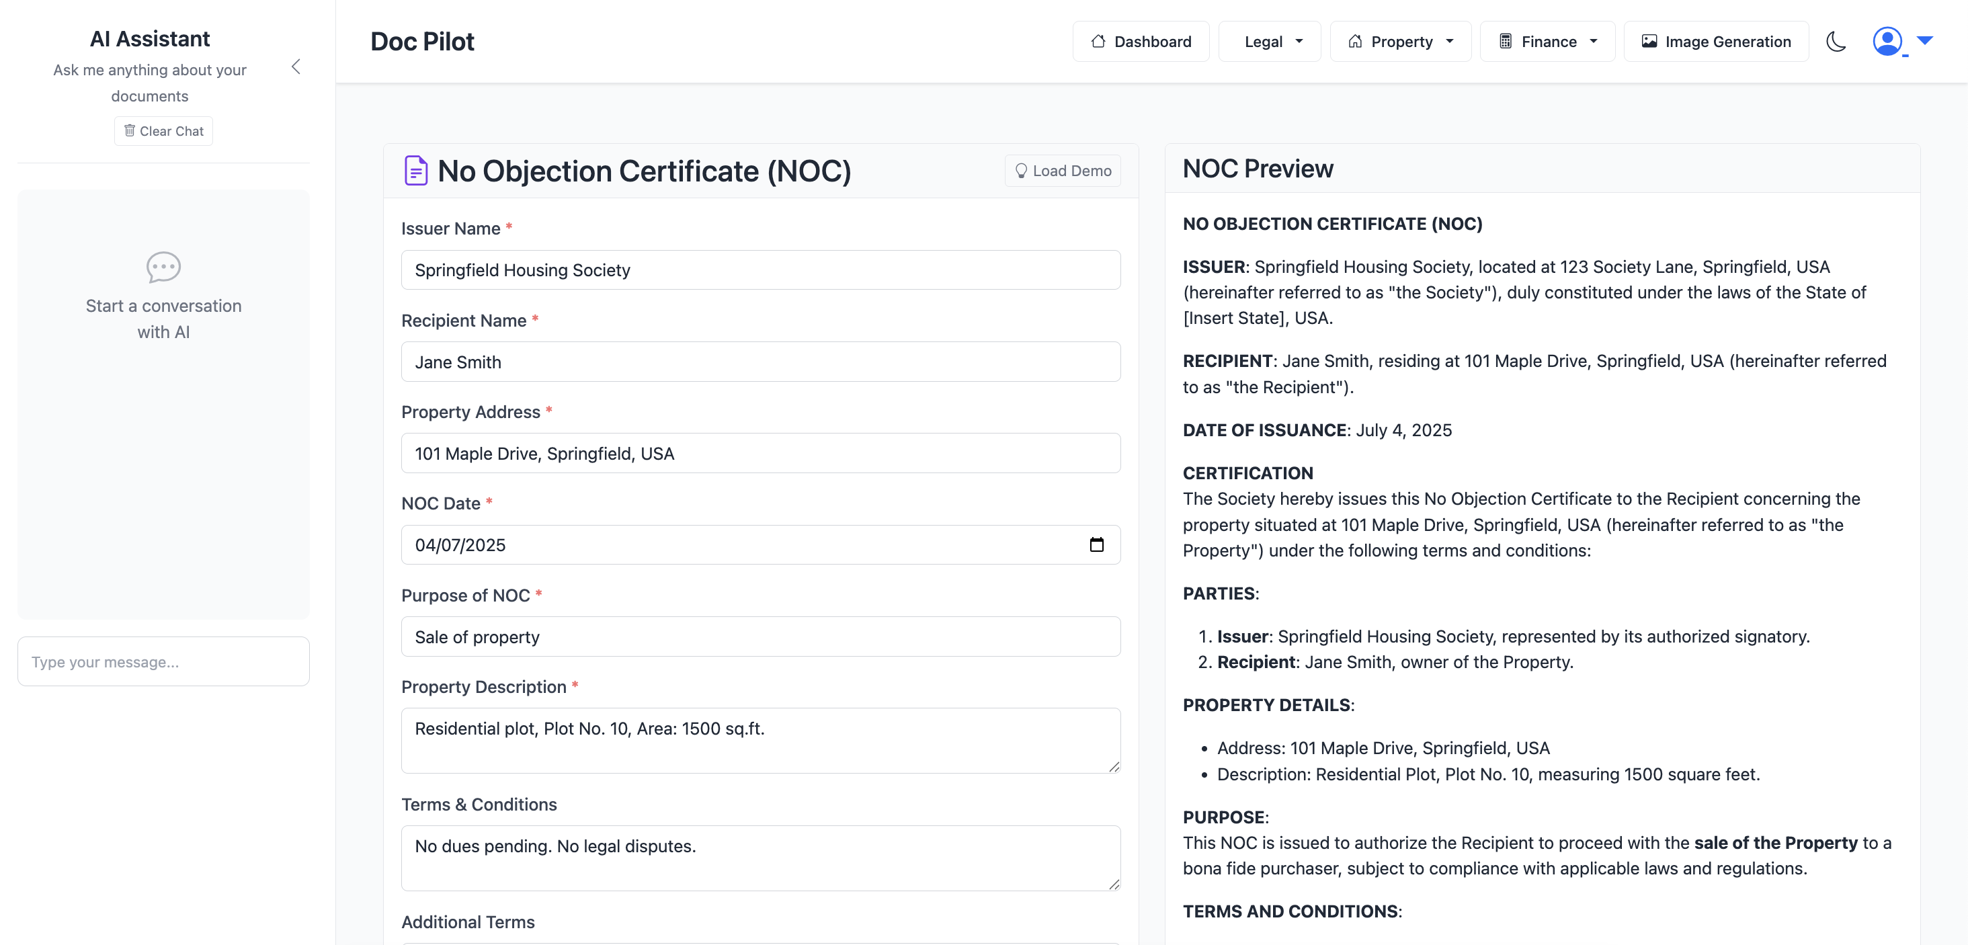
Task: Grab the Terms & Conditions resize handle
Action: click(1114, 884)
